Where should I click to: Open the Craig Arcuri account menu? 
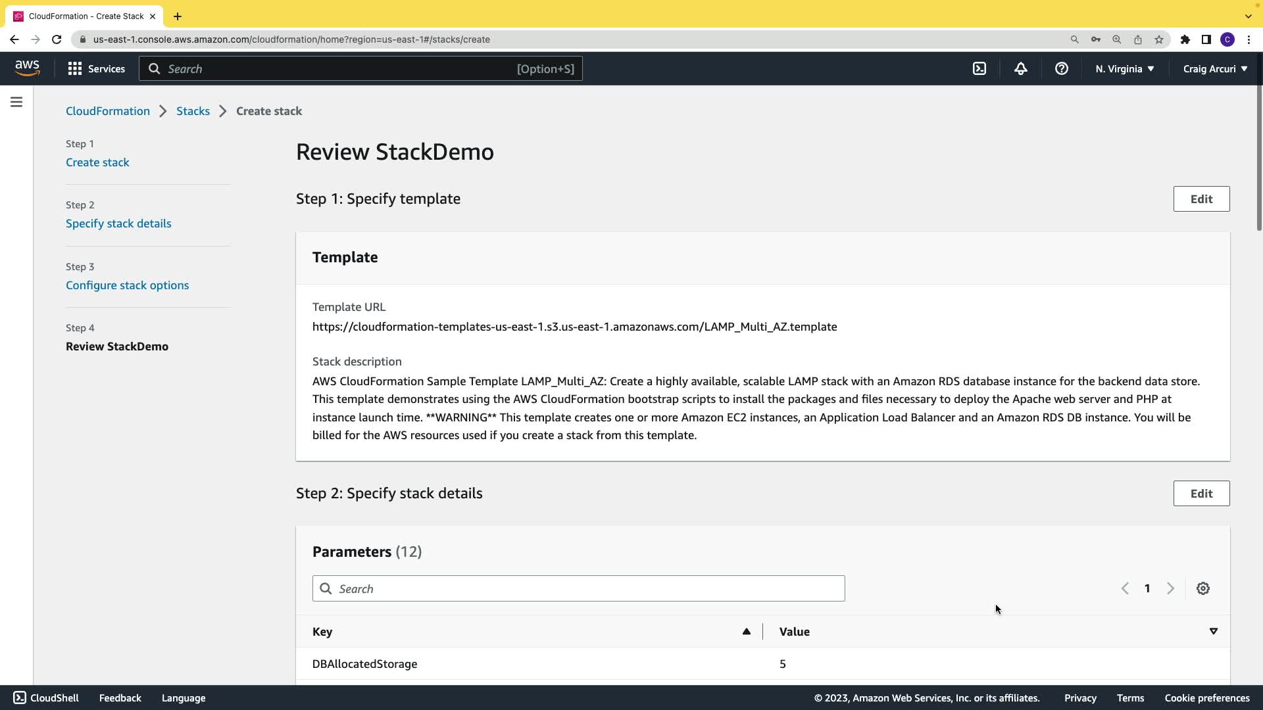(1214, 69)
